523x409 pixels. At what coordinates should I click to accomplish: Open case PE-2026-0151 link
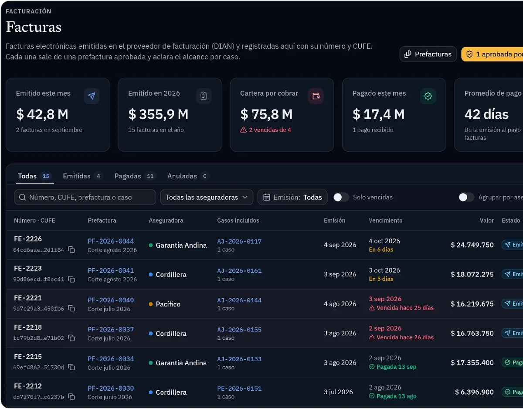(239, 389)
